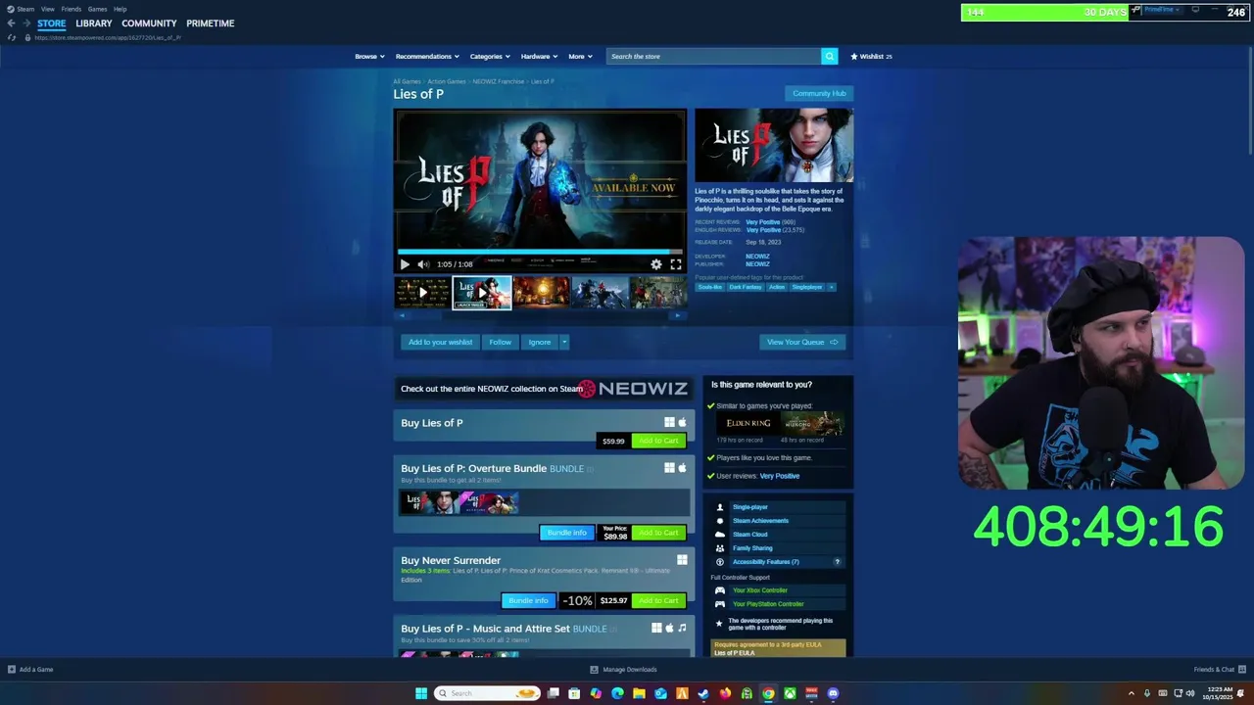The width and height of the screenshot is (1254, 705).
Task: Add the Overture Bundle to cart
Action: [658, 533]
